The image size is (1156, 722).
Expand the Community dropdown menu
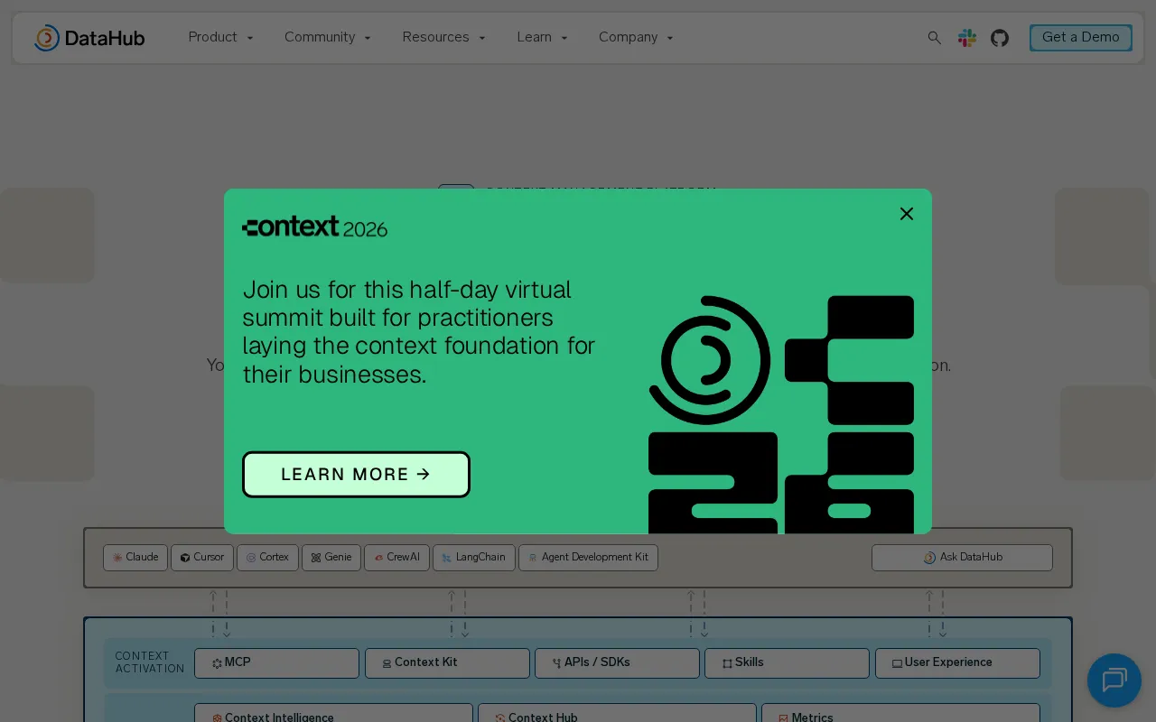click(x=328, y=38)
